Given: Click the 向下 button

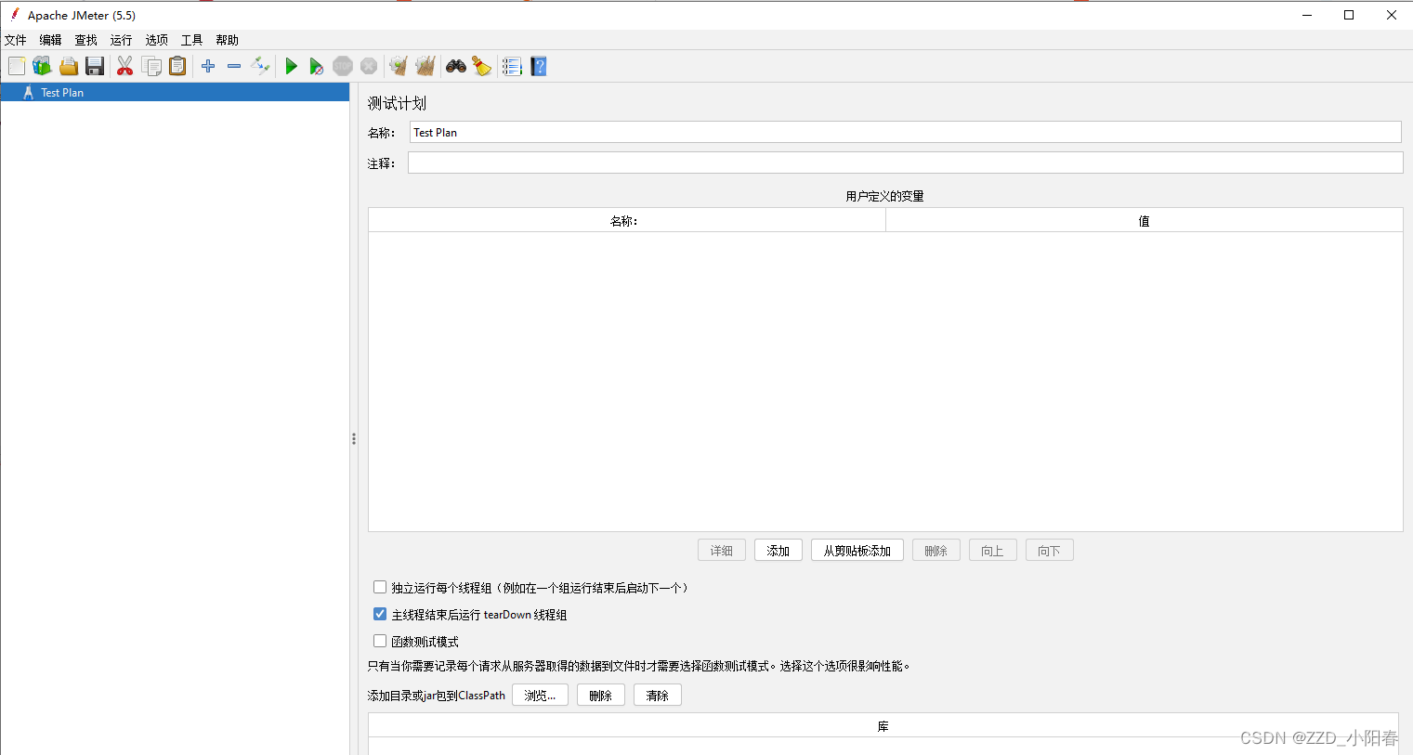Looking at the screenshot, I should pyautogui.click(x=1050, y=551).
